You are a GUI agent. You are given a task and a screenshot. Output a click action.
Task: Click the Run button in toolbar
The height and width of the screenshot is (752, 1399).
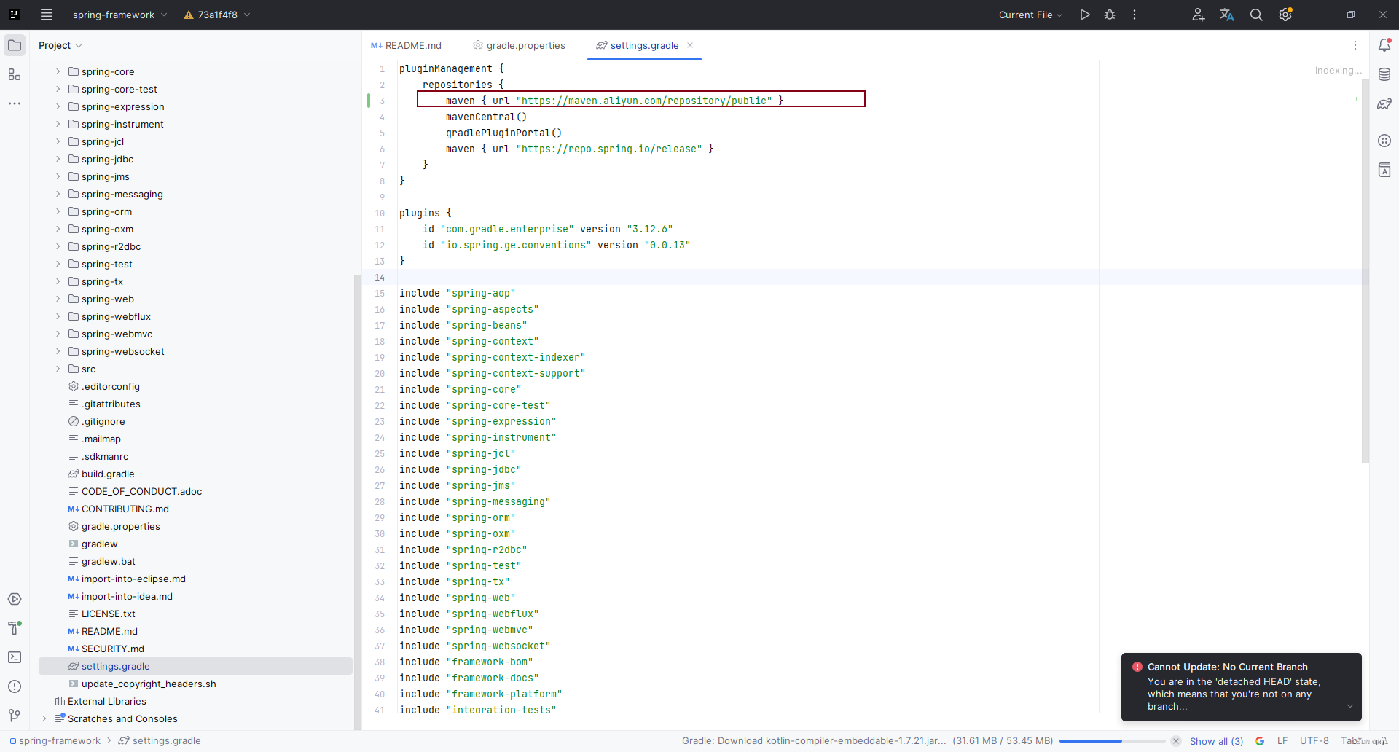(1085, 15)
